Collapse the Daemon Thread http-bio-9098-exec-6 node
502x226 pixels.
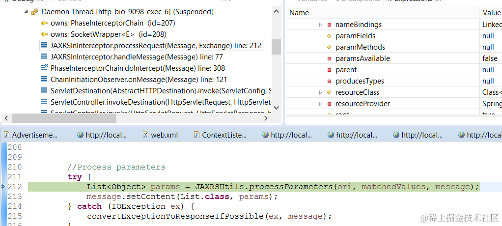click(x=26, y=12)
